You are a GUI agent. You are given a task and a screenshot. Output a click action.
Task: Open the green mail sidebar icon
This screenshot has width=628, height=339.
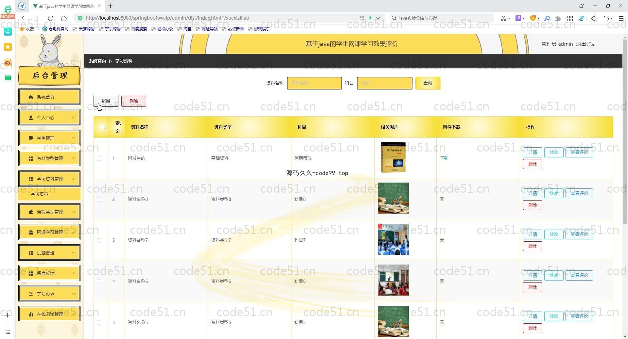coord(8,78)
